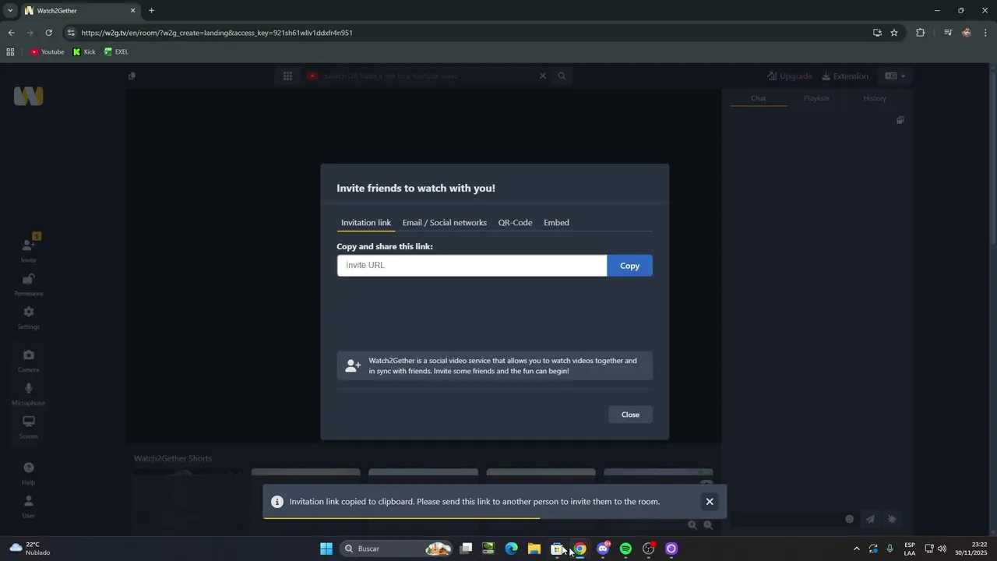The width and height of the screenshot is (997, 561).
Task: Open the Chrome extensions puzzle icon
Action: click(x=921, y=33)
